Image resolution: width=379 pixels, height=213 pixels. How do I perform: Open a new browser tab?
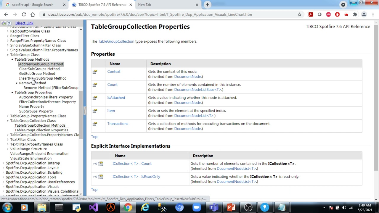click(x=207, y=4)
